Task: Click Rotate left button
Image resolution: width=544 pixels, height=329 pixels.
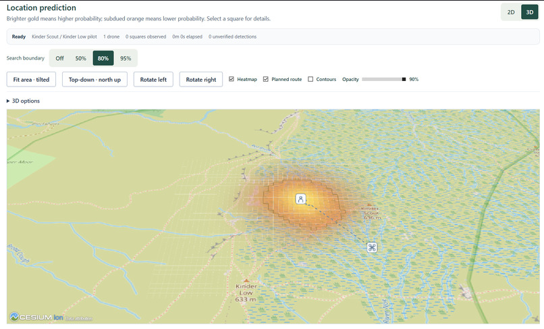Action: [153, 80]
